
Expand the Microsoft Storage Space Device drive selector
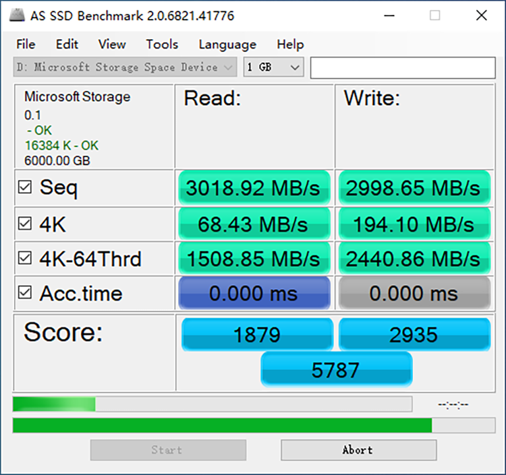tap(125, 67)
